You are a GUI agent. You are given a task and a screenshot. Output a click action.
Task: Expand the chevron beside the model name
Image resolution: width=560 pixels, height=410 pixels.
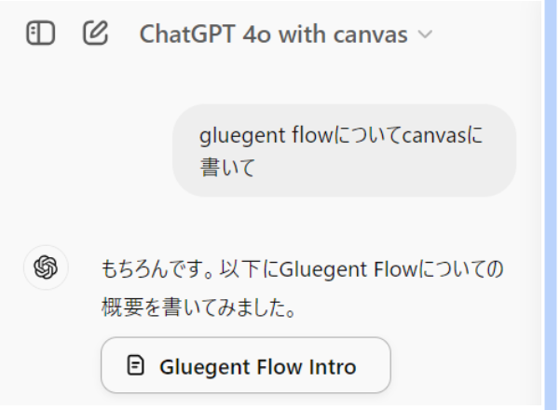(x=425, y=34)
